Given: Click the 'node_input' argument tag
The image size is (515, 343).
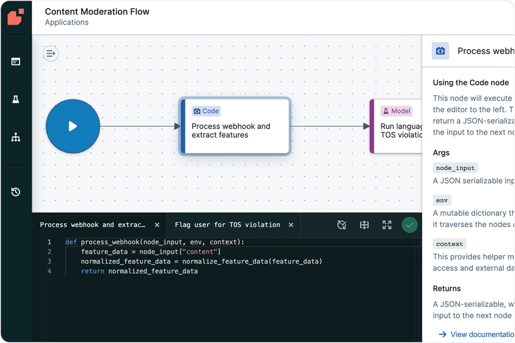Looking at the screenshot, I should tap(455, 168).
